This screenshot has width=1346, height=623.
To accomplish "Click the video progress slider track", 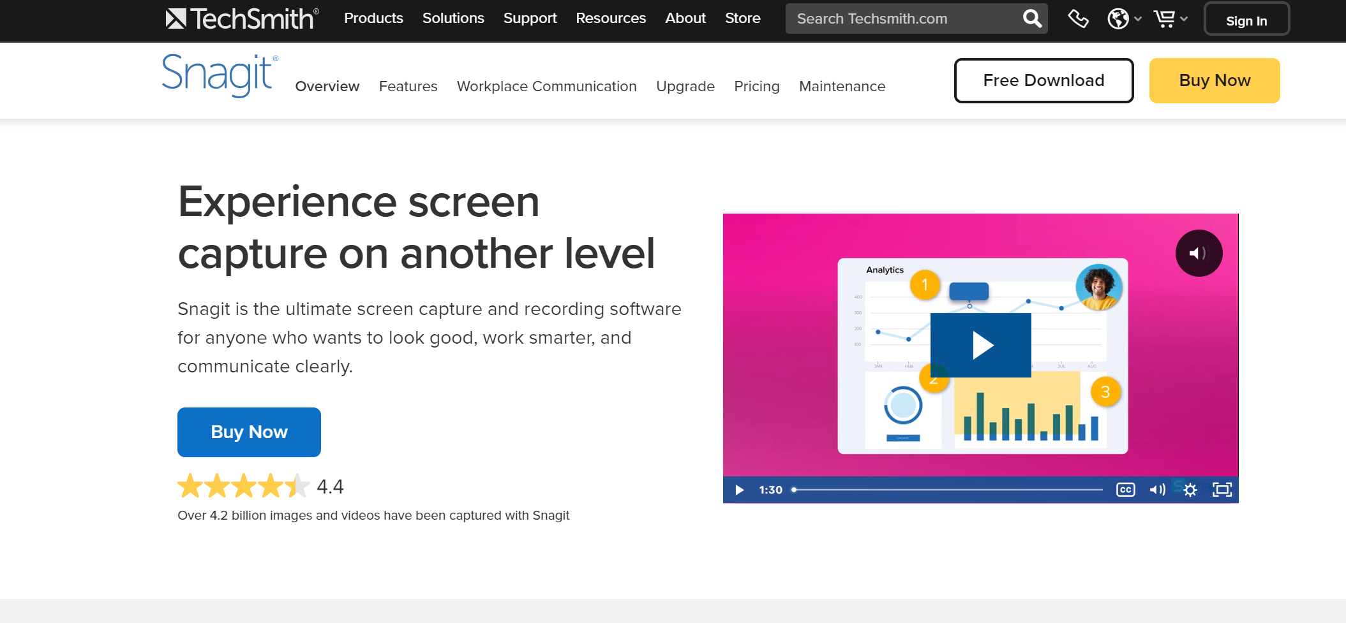I will [x=948, y=490].
